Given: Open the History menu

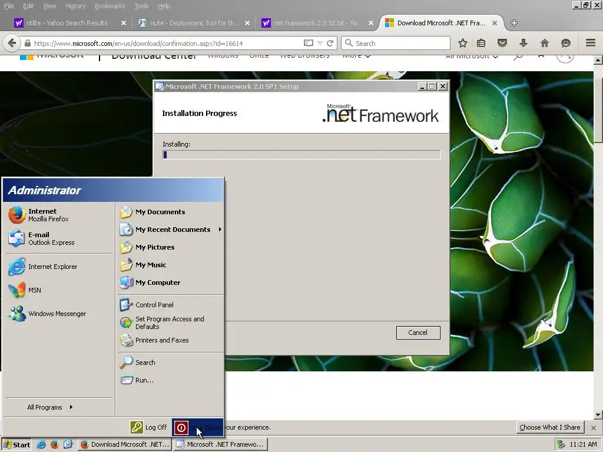Looking at the screenshot, I should (75, 6).
